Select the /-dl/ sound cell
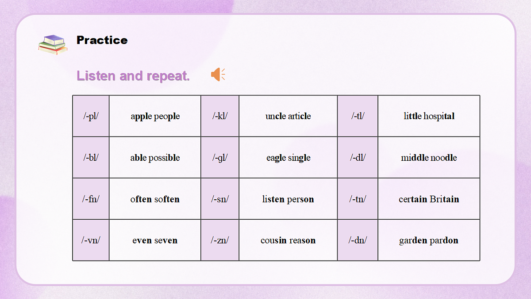The width and height of the screenshot is (531, 299). coord(358,157)
